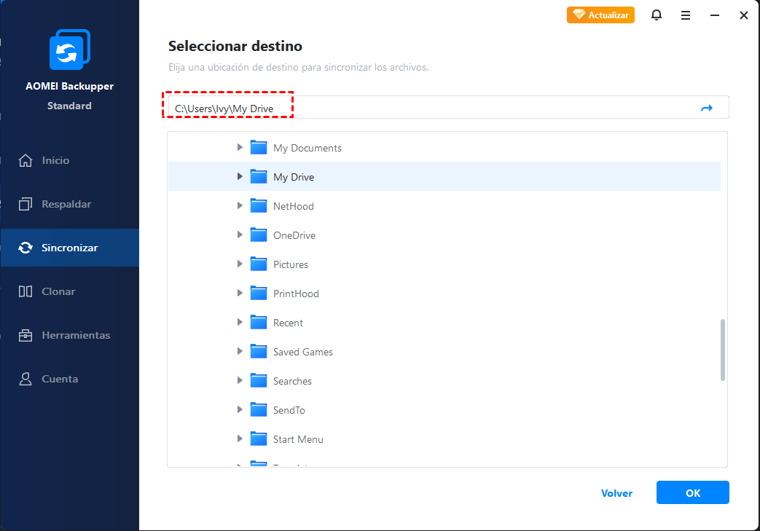Click the Saved Games folder icon

[x=259, y=352]
